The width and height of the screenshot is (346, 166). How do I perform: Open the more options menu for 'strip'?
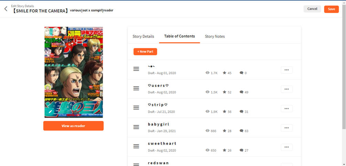(x=286, y=108)
